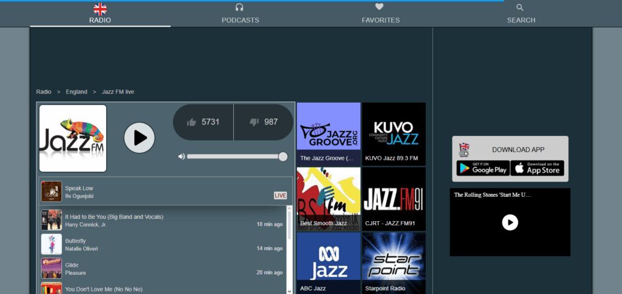Select the Butterfly track row

163,244
